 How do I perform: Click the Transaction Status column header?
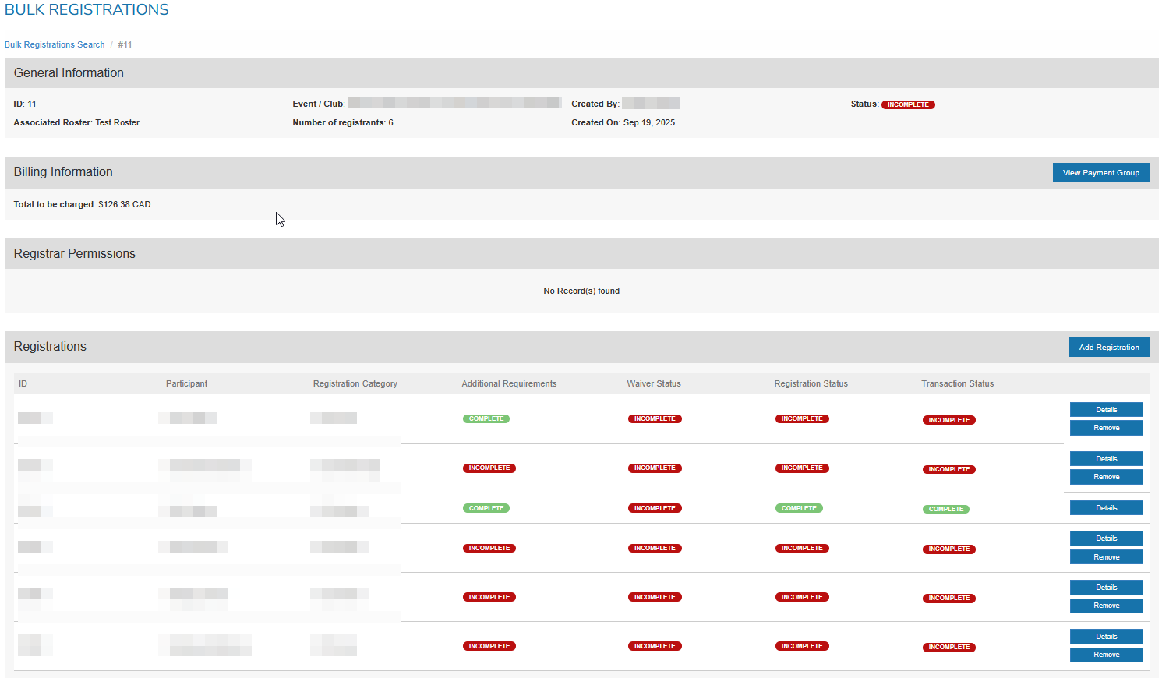(x=957, y=383)
